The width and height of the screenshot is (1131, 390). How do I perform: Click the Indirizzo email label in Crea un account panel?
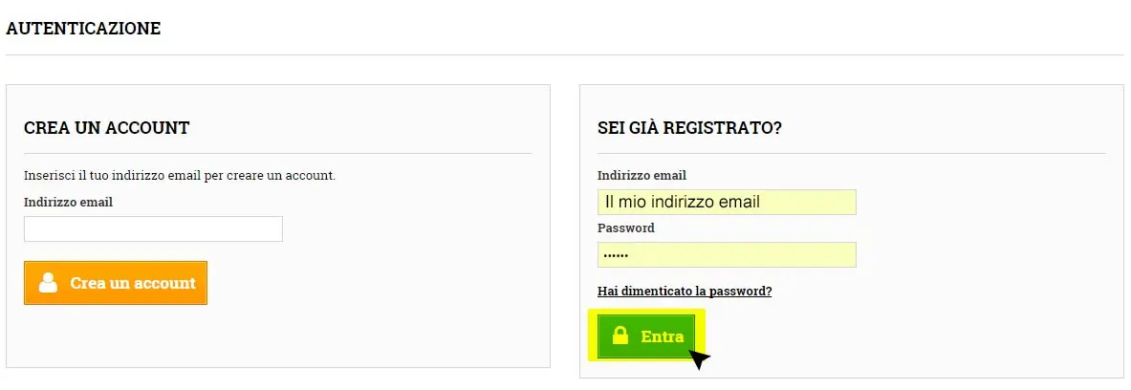click(x=69, y=202)
